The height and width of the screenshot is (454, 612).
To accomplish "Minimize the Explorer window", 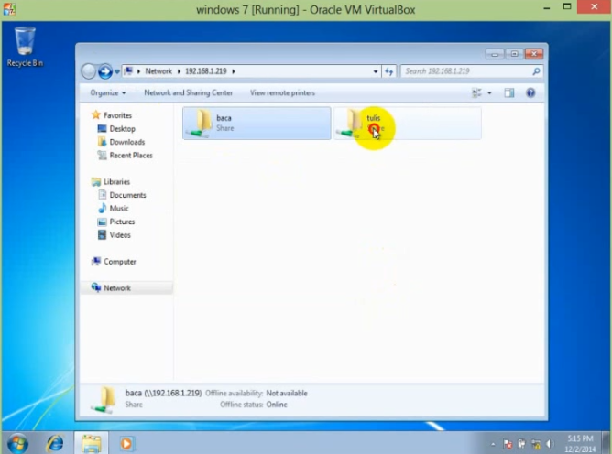I will 495,54.
